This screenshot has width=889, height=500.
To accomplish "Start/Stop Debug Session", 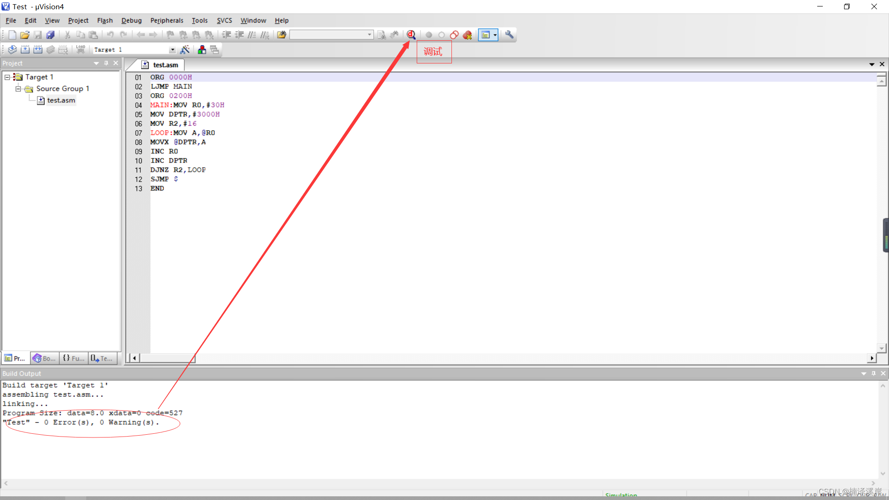I will click(411, 35).
